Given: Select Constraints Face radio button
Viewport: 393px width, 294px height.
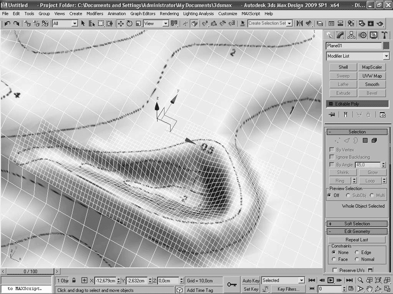Looking at the screenshot, I should point(334,259).
